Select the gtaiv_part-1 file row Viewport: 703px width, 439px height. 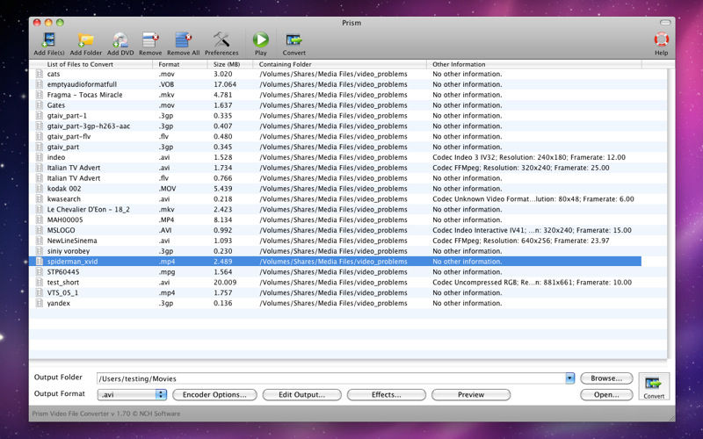(336, 116)
